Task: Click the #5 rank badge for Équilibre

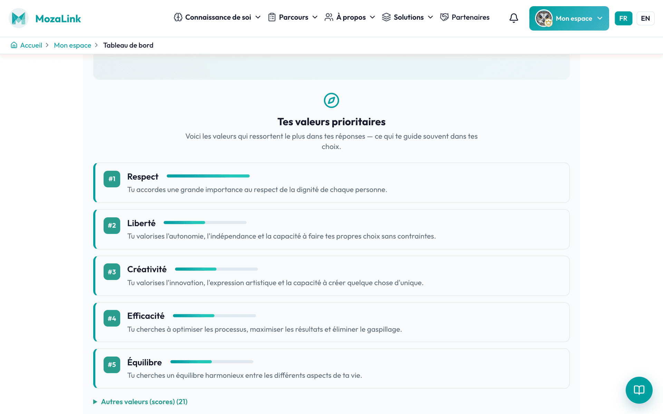Action: click(x=112, y=365)
